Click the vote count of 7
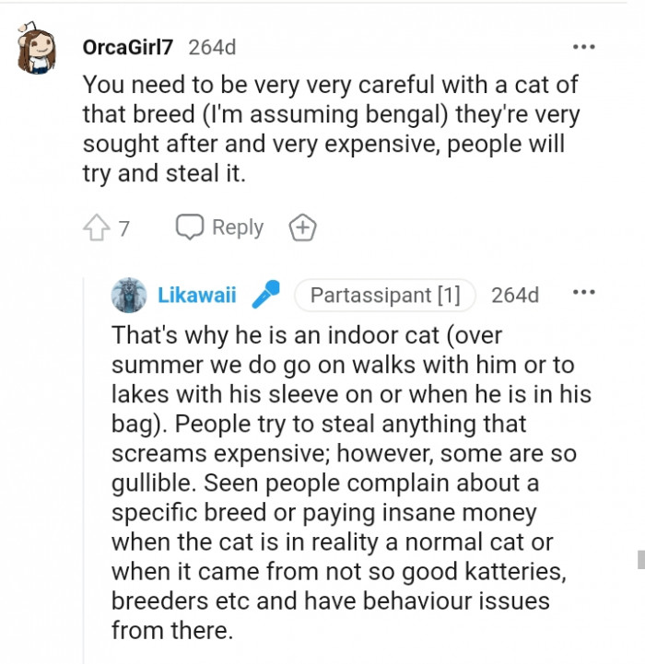 (123, 228)
